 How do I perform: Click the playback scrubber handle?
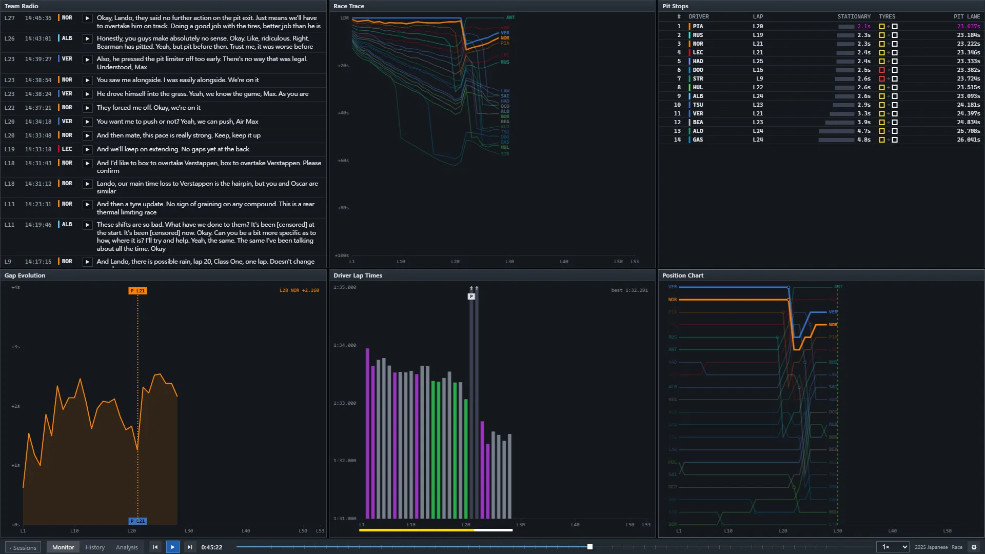point(590,547)
